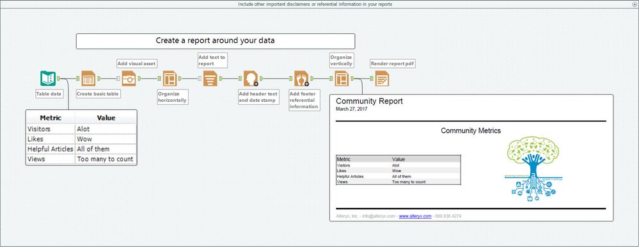
Task: Click the 'Metric' column header in large table
Action: [x=51, y=118]
